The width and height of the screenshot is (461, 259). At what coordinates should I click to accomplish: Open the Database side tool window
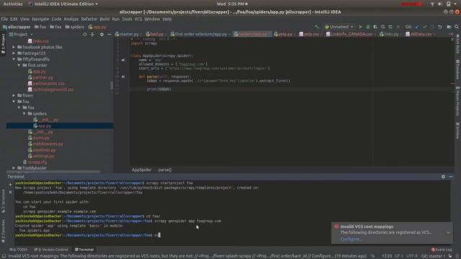point(458,70)
